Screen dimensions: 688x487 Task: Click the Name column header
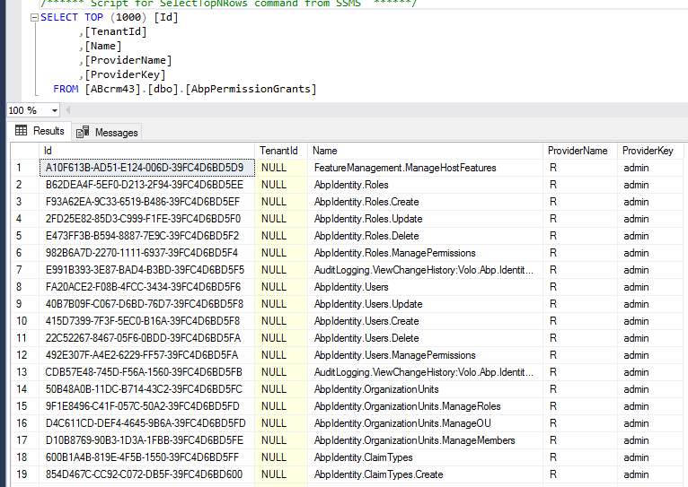pyautogui.click(x=325, y=151)
